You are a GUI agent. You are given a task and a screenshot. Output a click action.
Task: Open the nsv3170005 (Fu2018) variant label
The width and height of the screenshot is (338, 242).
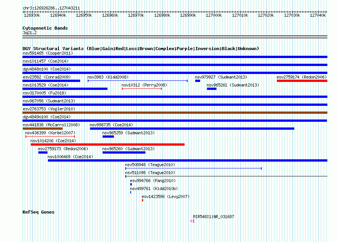pos(44,93)
